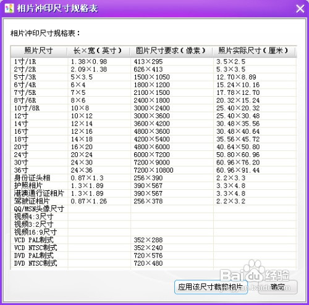
Task: Select the DVD NTSC制式 row
Action: [153, 263]
